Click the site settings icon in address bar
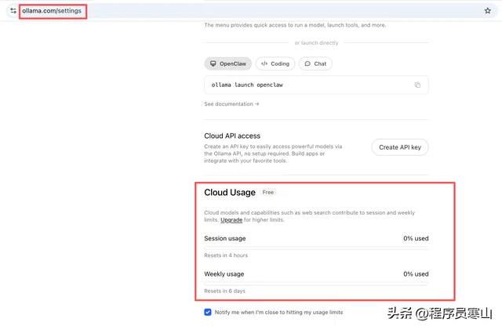 pos(13,10)
